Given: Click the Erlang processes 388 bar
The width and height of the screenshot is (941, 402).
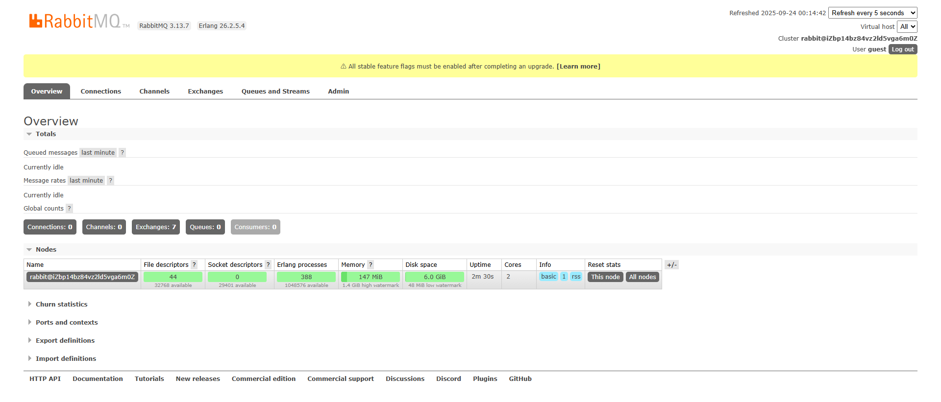Looking at the screenshot, I should click(x=306, y=277).
